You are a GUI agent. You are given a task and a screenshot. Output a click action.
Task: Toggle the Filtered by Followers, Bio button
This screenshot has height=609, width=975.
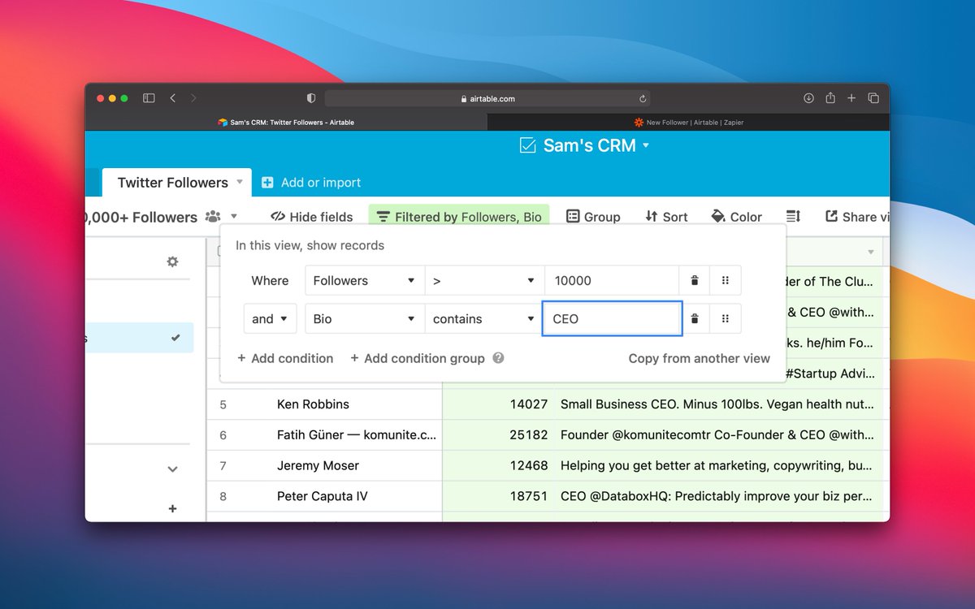click(459, 217)
